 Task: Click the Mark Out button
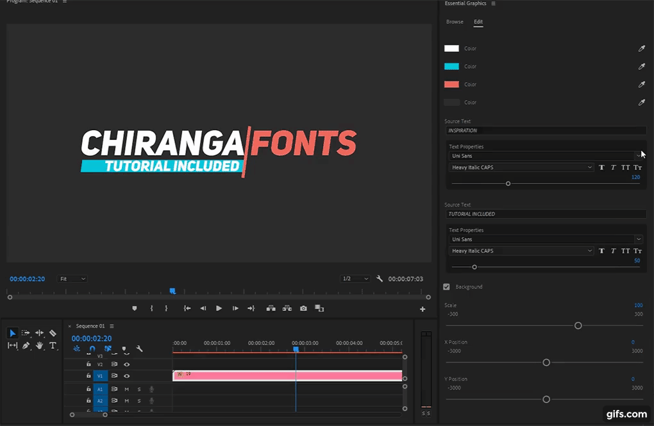point(166,309)
